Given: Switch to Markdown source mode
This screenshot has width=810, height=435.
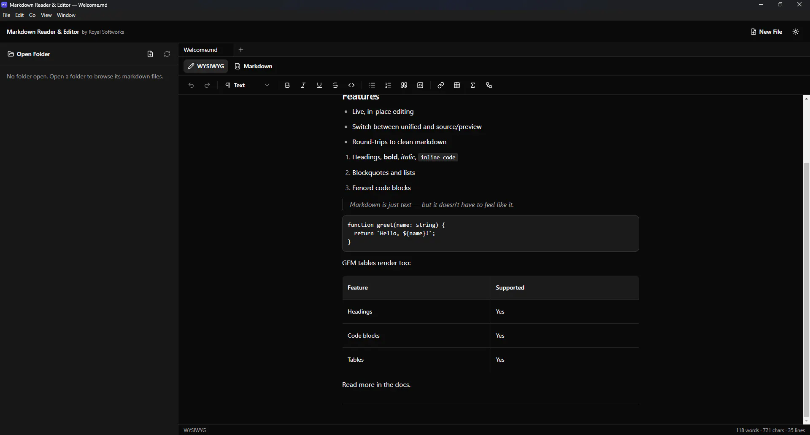Looking at the screenshot, I should tap(254, 67).
